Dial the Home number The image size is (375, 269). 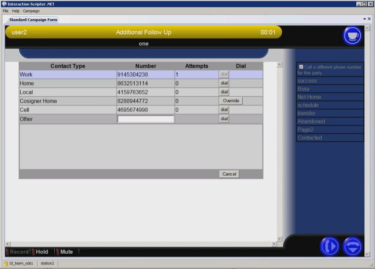[224, 83]
